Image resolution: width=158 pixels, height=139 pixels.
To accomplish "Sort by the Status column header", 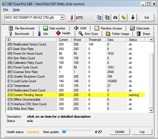I will 136,40.
